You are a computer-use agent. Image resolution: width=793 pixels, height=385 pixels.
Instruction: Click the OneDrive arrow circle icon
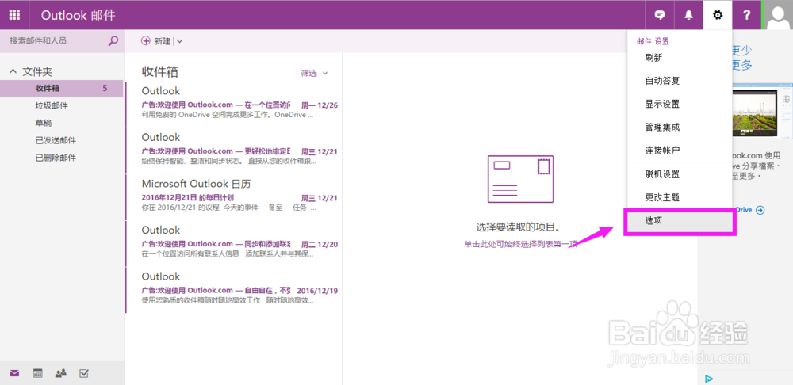coord(760,210)
